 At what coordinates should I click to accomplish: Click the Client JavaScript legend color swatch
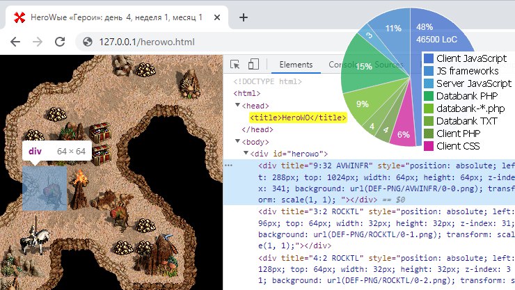click(429, 58)
